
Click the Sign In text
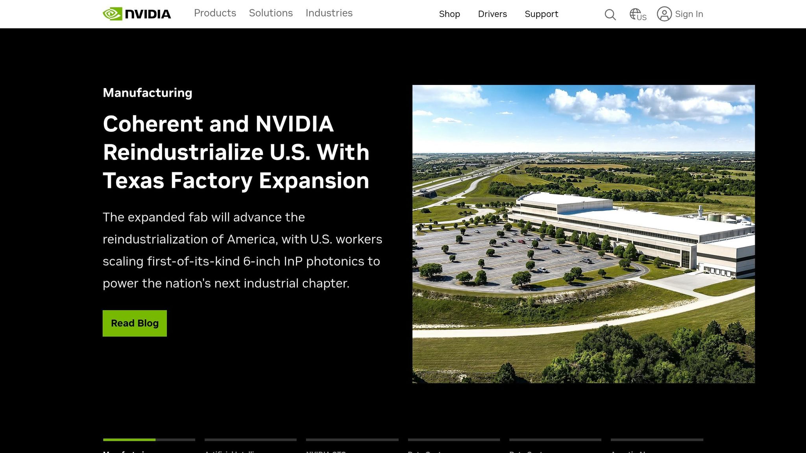[689, 14]
